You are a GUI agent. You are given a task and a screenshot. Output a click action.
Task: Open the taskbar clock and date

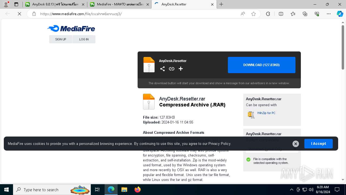click(323, 190)
